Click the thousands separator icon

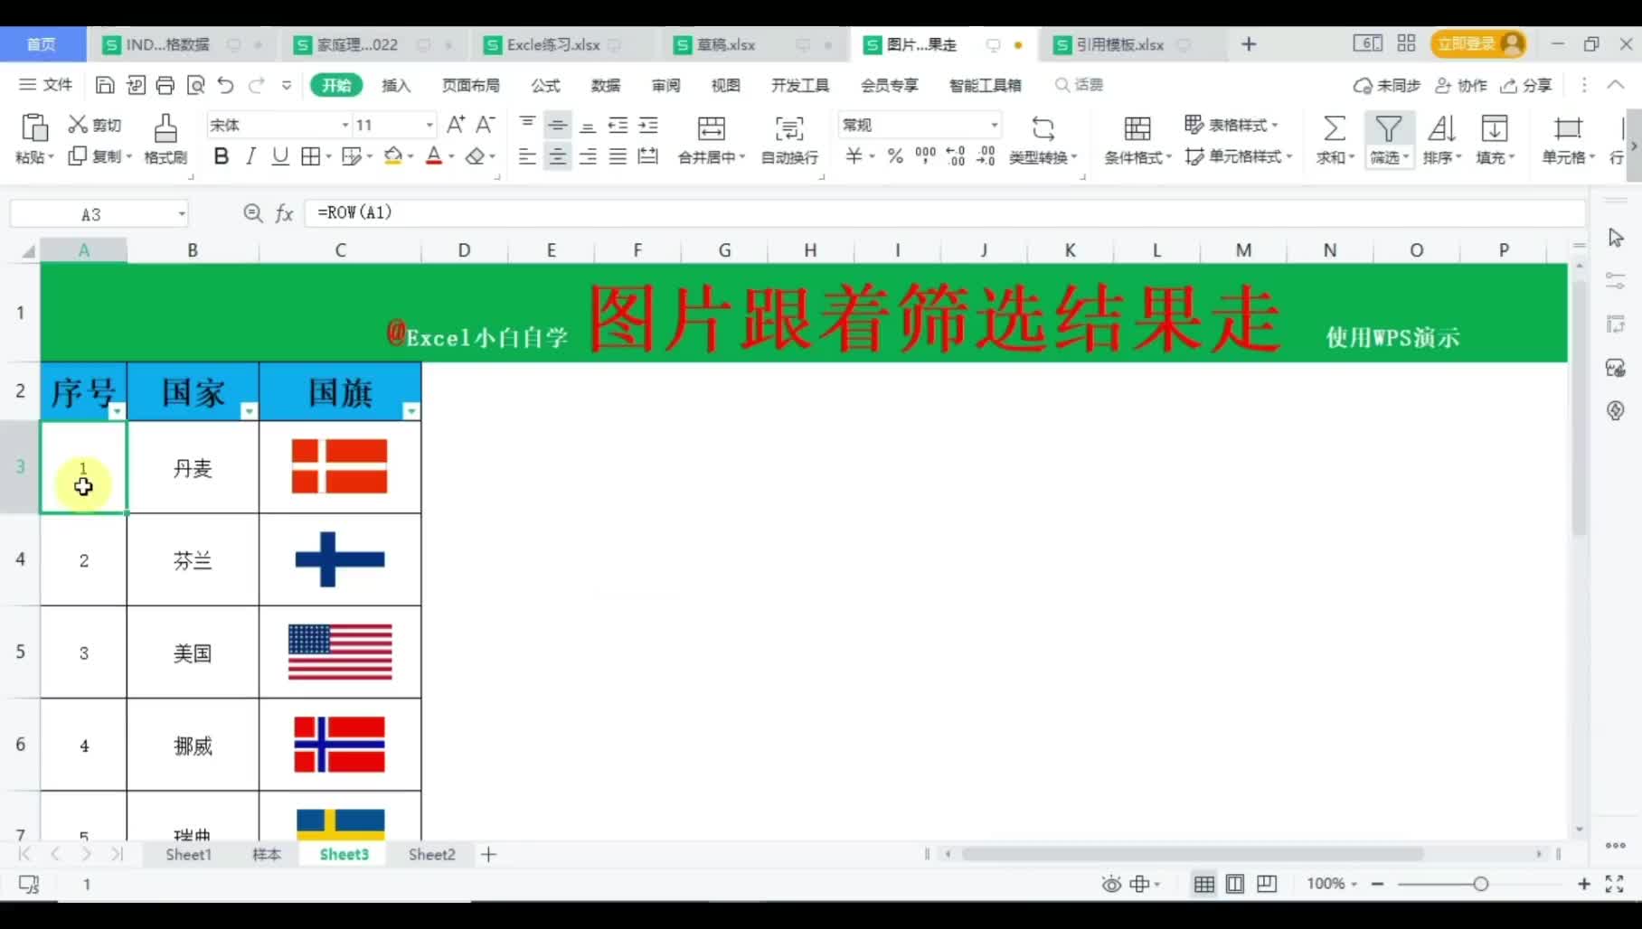click(x=925, y=156)
